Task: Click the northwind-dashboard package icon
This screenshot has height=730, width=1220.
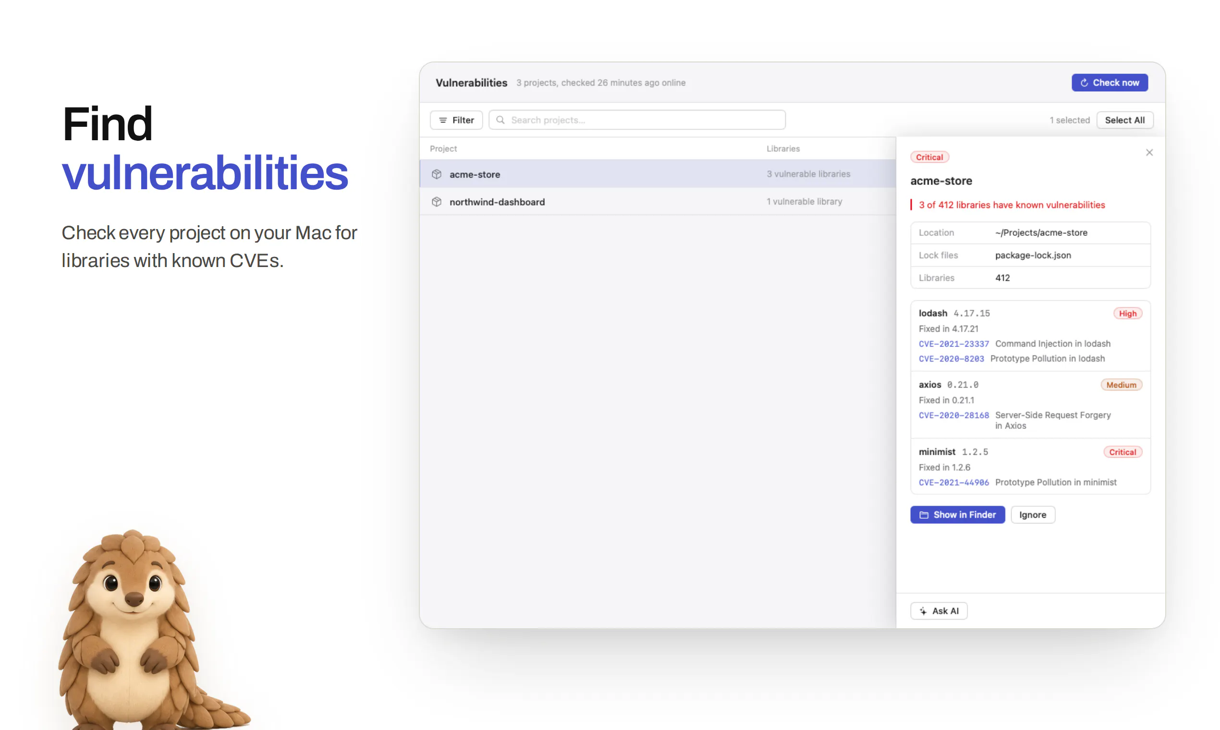Action: [x=436, y=202]
